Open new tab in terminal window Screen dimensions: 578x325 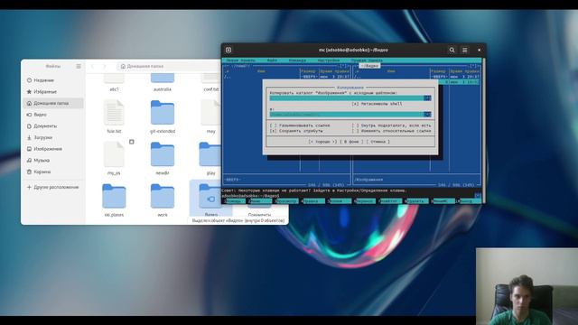[x=228, y=50]
